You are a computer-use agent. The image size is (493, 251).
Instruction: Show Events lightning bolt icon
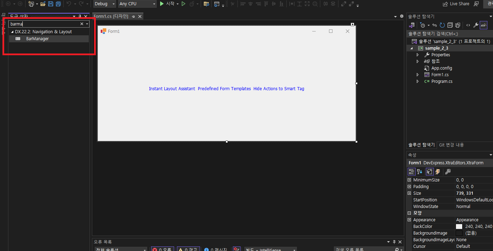click(437, 172)
